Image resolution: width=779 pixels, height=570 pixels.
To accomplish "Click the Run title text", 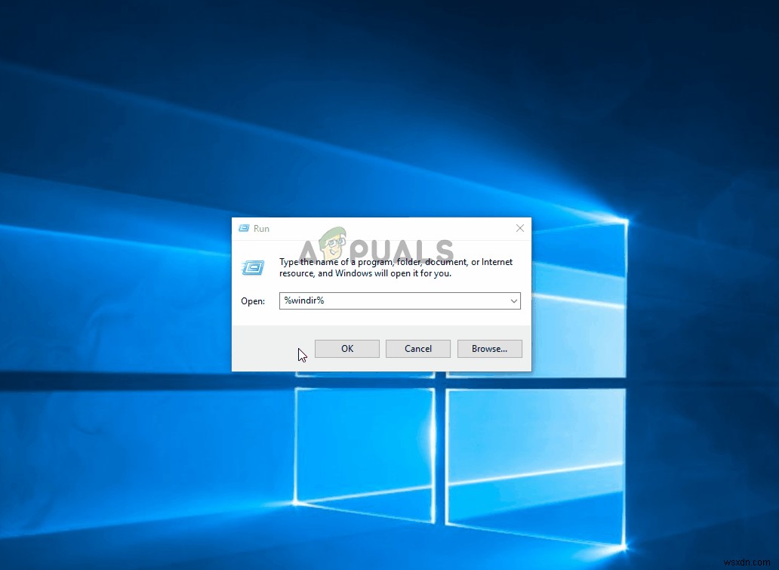I will point(262,228).
